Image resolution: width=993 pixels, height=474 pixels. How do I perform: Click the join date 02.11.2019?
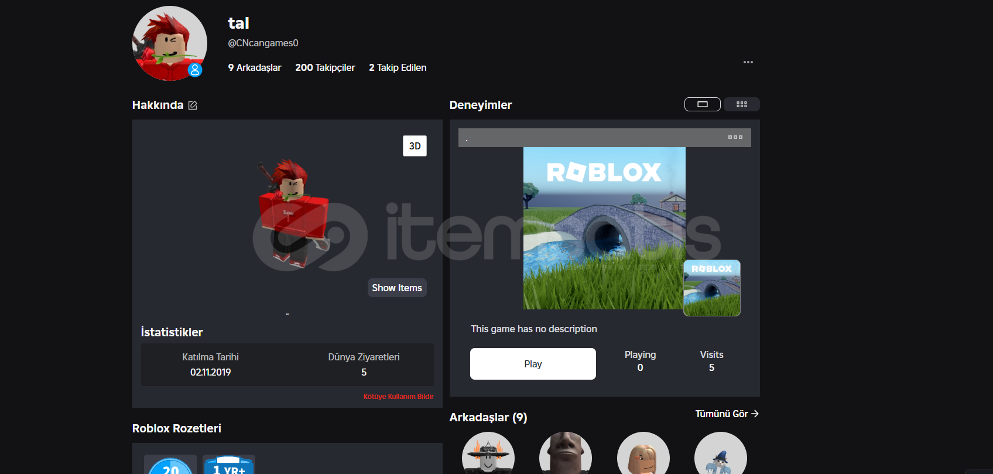(210, 372)
